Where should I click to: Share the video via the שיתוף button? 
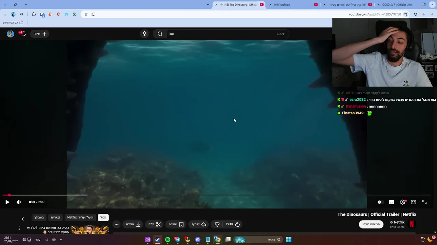pyautogui.click(x=199, y=224)
